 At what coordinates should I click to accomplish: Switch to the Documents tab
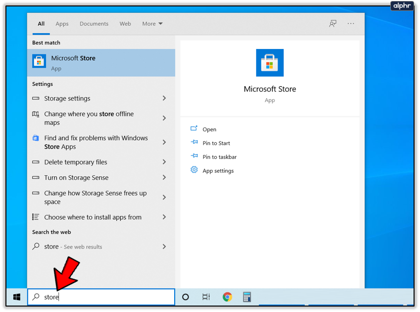tap(94, 24)
